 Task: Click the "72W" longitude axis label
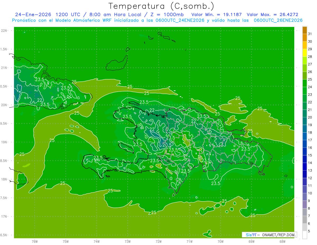[158, 242]
